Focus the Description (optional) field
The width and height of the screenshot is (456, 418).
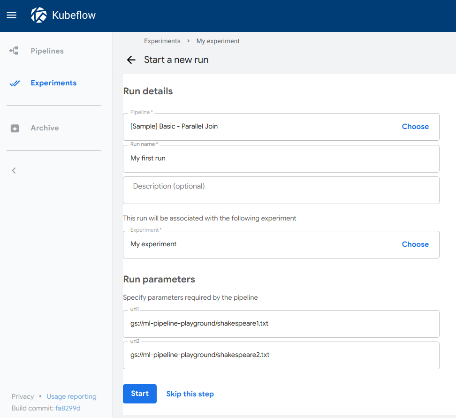281,190
